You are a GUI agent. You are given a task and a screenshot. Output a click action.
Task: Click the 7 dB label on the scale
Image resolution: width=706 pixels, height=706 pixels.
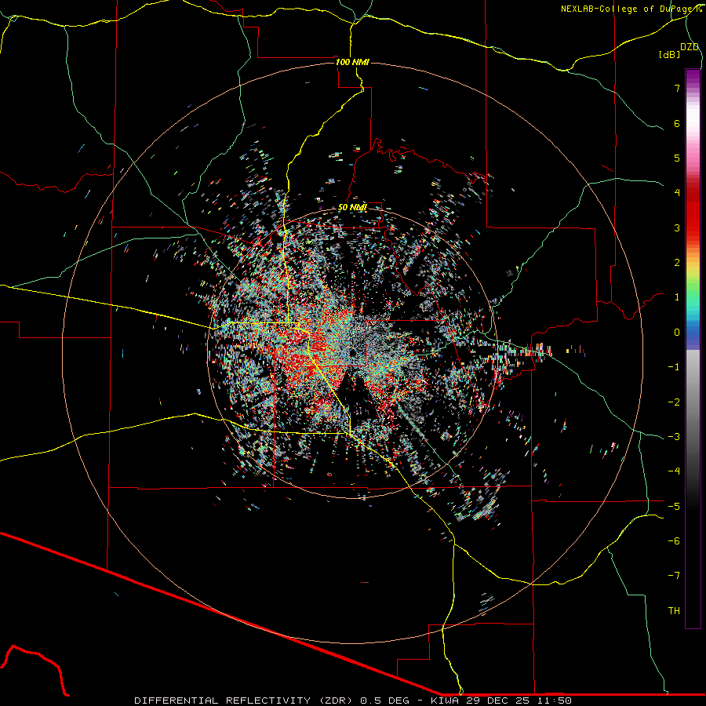point(677,88)
